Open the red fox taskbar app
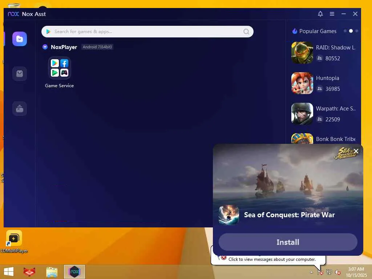The image size is (372, 279). pos(29,272)
